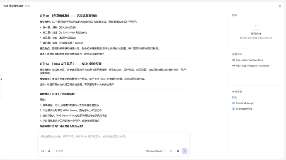Click the timestamp 21:58 in header

(x=27, y=6)
